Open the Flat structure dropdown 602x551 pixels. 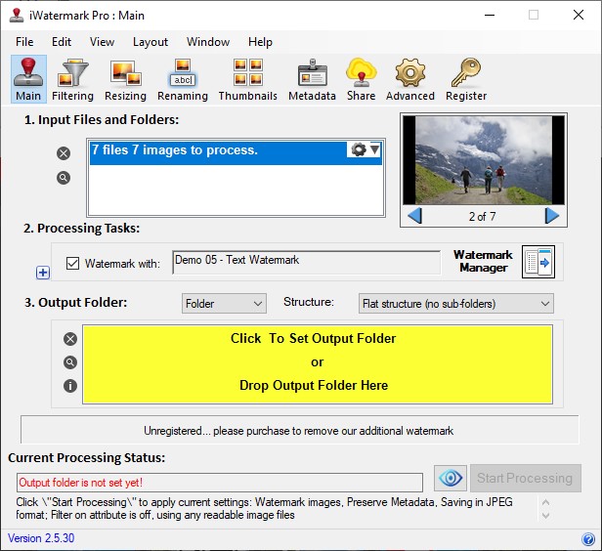click(x=456, y=304)
